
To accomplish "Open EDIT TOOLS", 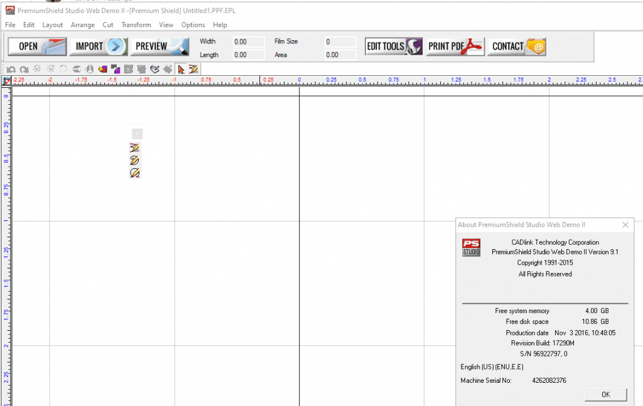I will point(394,46).
